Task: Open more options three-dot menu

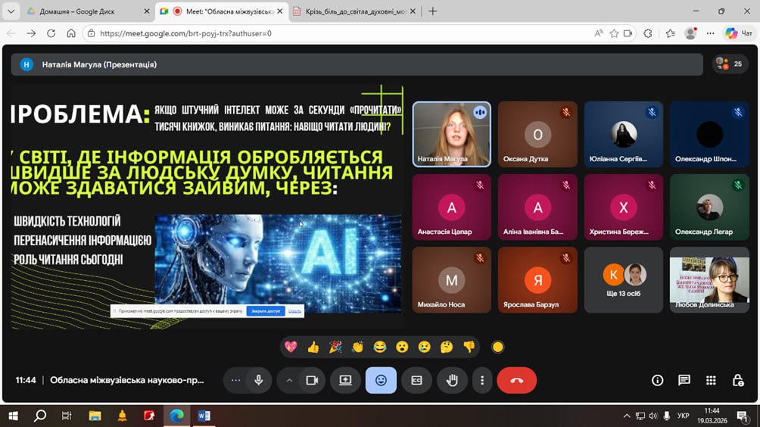Action: point(482,380)
